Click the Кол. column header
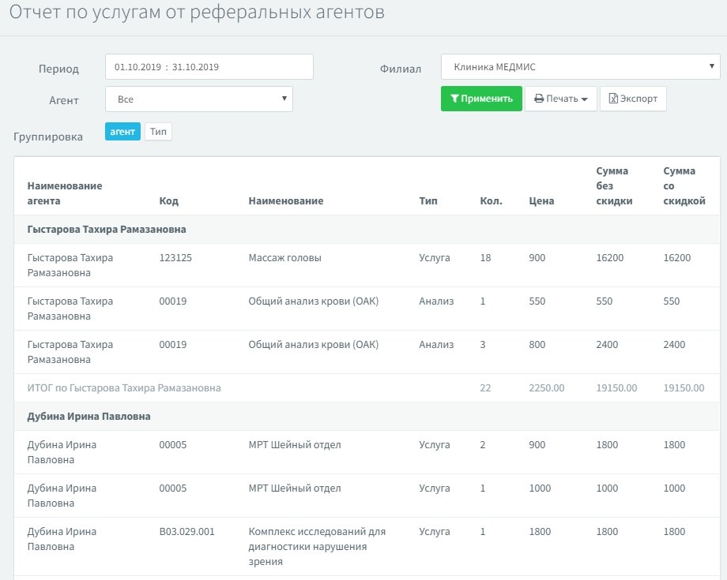The image size is (727, 580). [x=491, y=201]
